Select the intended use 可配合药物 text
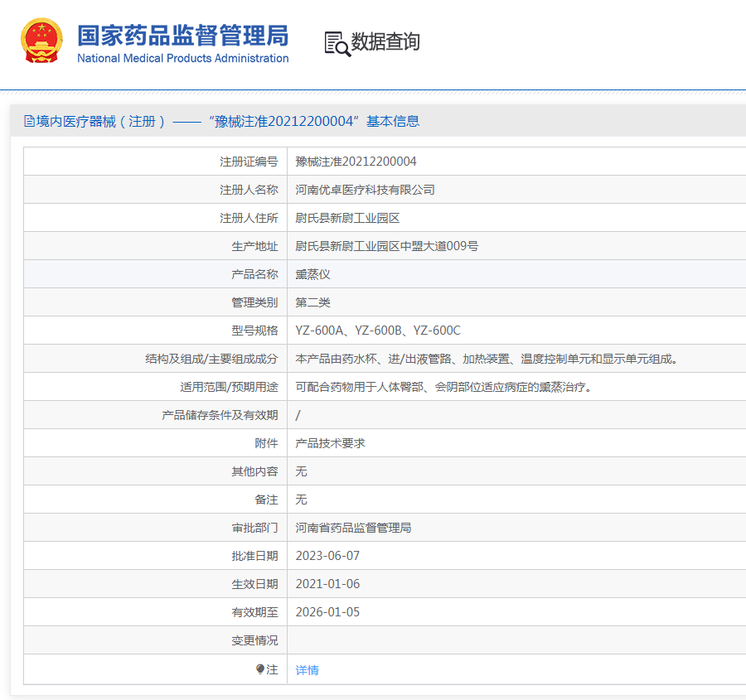The image size is (746, 700). (x=443, y=387)
